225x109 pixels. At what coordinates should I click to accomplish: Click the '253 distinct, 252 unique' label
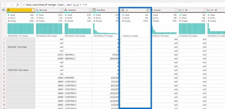point(46,36)
